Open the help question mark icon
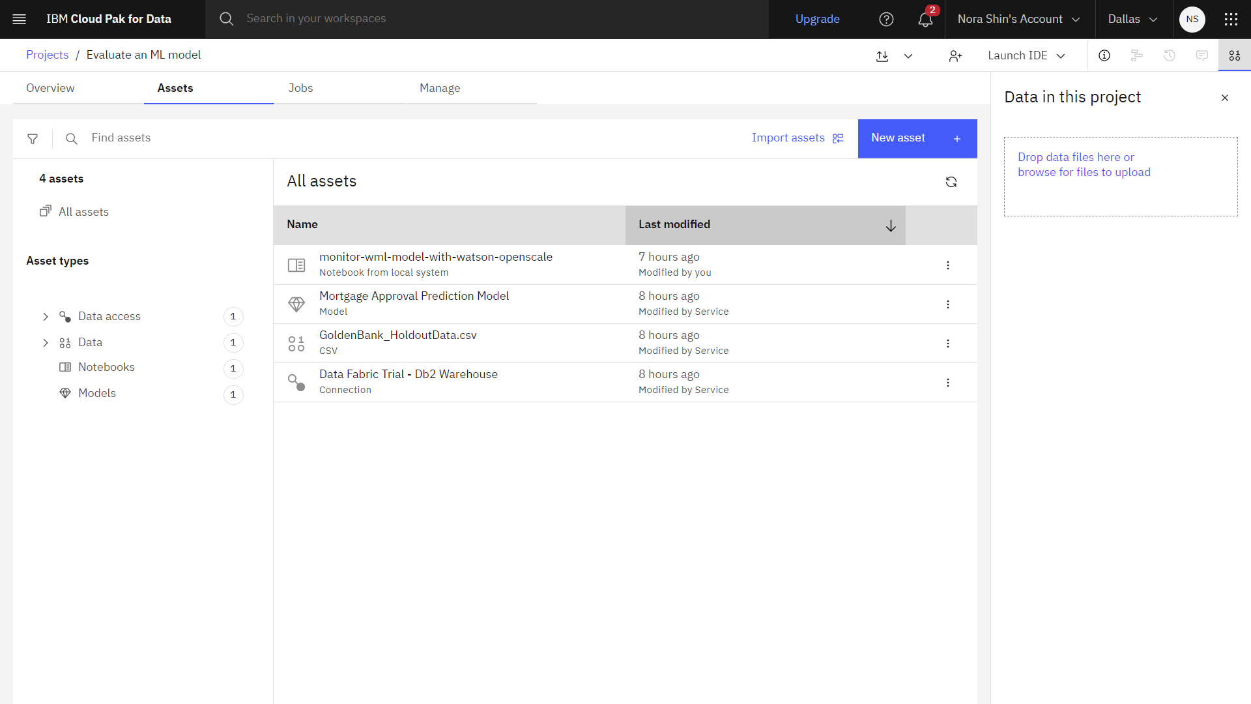 coord(886,20)
